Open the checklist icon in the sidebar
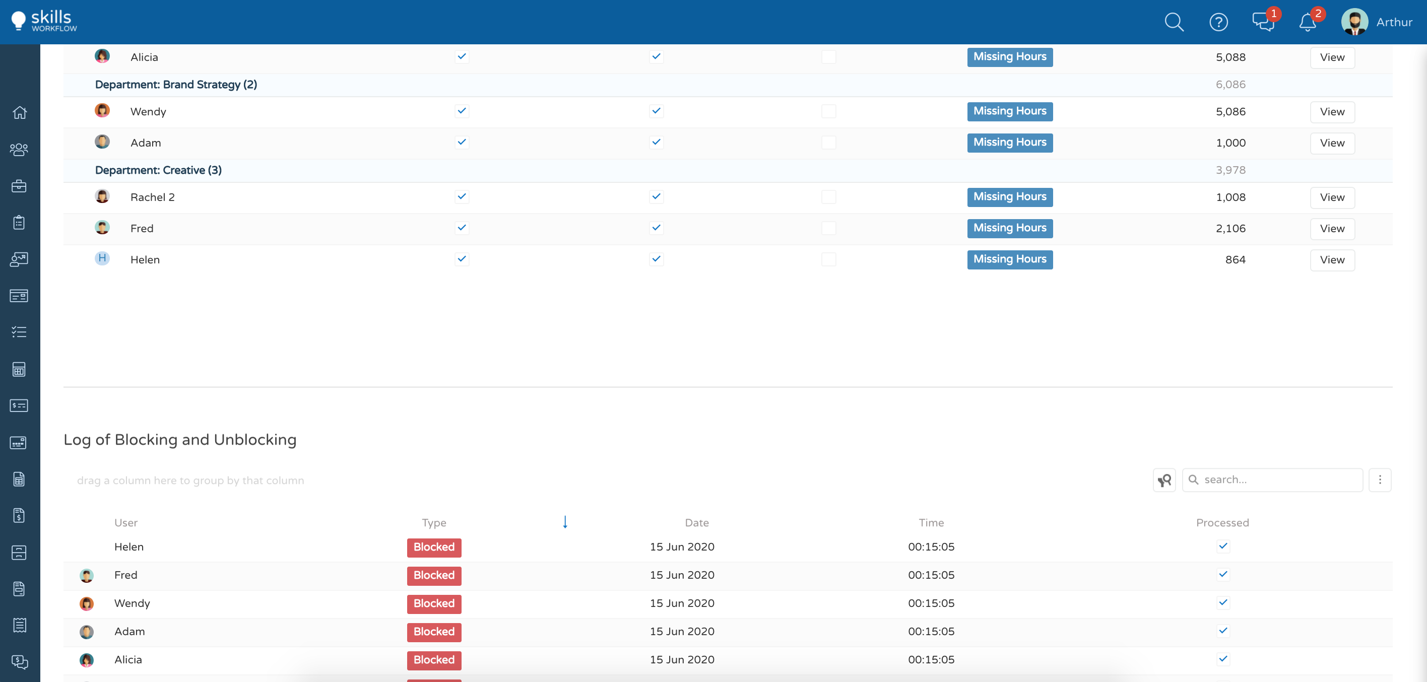Image resolution: width=1427 pixels, height=682 pixels. (x=19, y=331)
